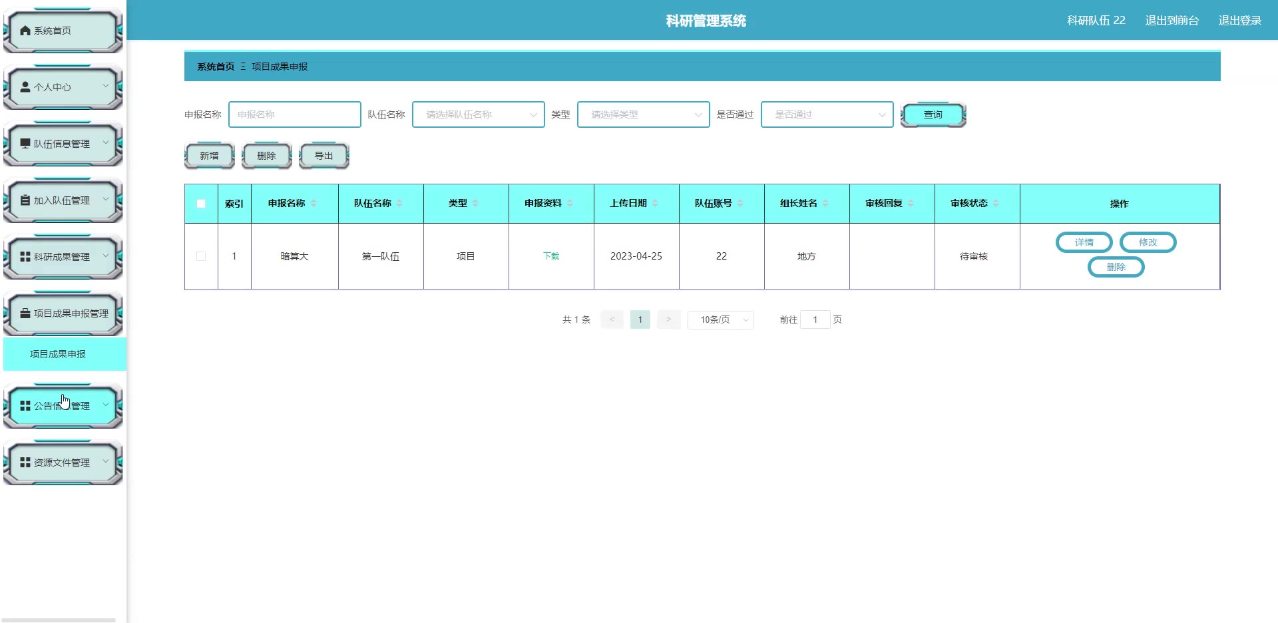This screenshot has width=1278, height=623.
Task: Sort table by 队伍名称 column arrows
Action: point(399,204)
